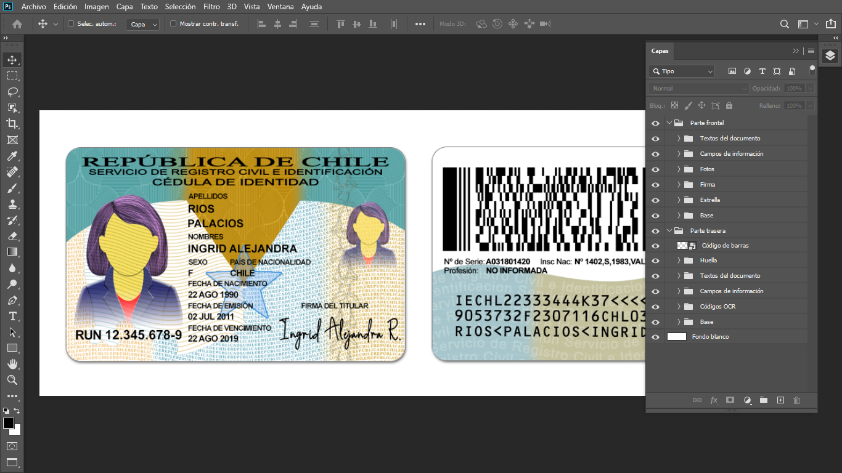Screen dimensions: 842x473
Task: Hide the Fondo blanco layer
Action: [655, 337]
